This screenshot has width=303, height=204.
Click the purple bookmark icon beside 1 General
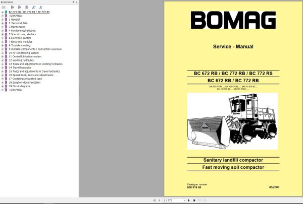point(6,20)
